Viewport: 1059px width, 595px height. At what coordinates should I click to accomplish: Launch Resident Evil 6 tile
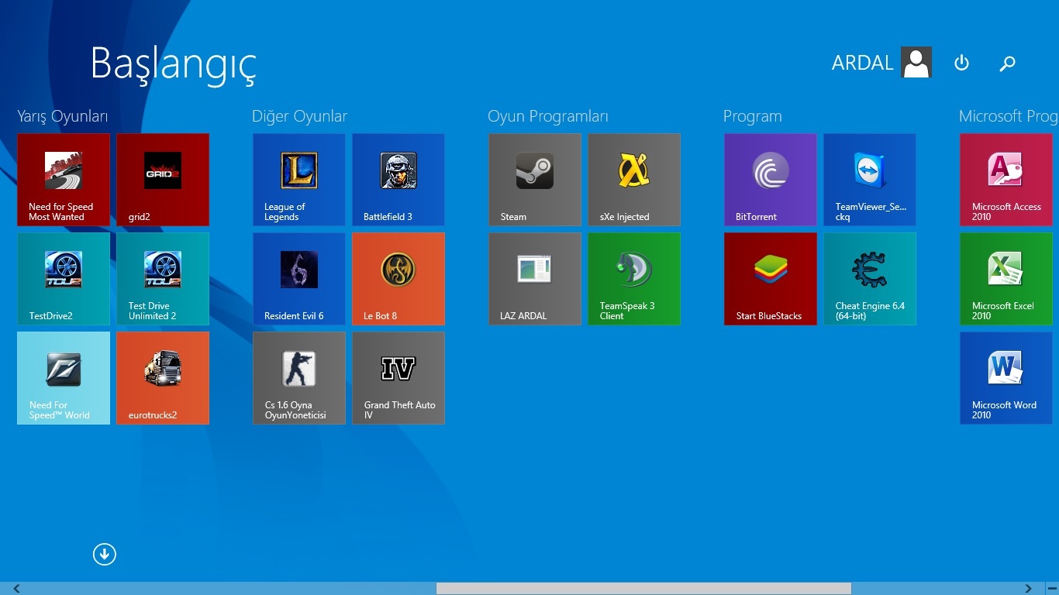pos(299,279)
